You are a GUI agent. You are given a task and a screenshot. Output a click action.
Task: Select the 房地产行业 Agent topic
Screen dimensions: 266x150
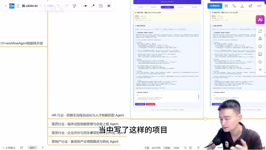pyautogui.click(x=85, y=142)
